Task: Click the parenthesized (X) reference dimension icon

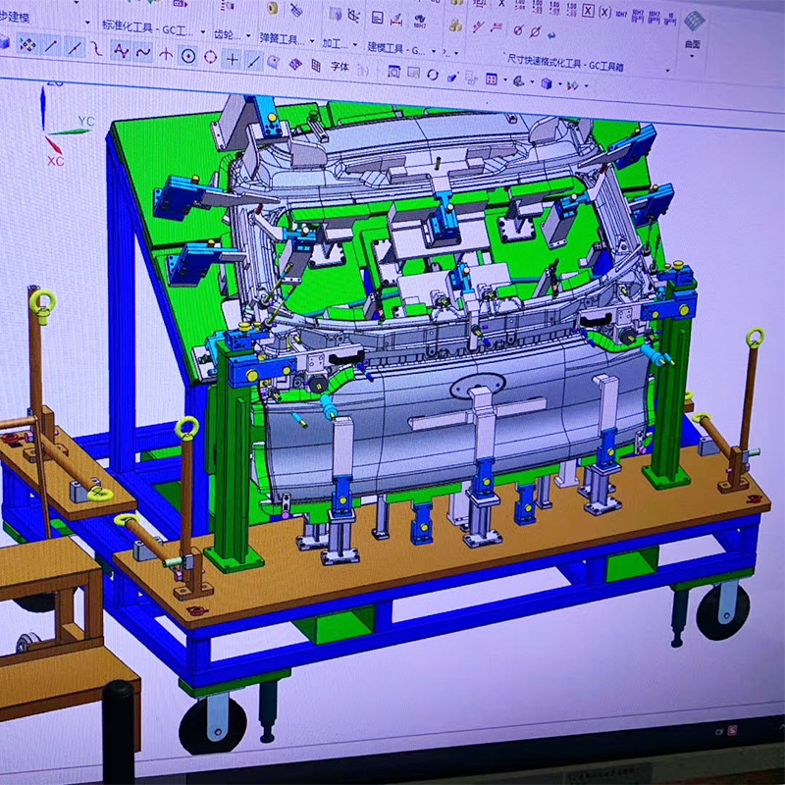Action: 605,11
